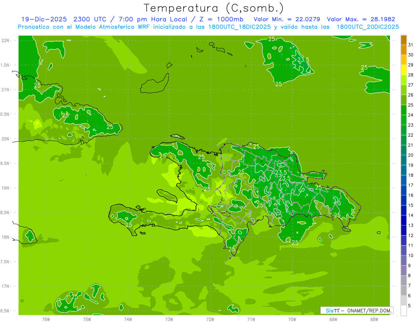Pick the 28 yellow level on the colorbar

411,75
